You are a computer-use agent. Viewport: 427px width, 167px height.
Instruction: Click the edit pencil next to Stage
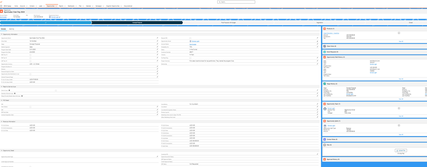point(157,44)
